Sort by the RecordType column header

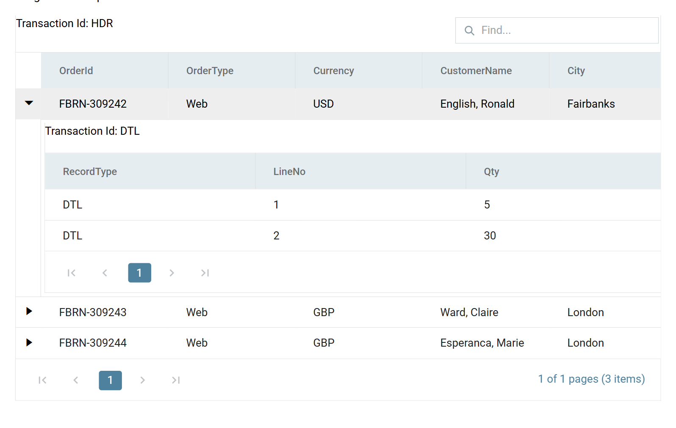click(x=150, y=171)
